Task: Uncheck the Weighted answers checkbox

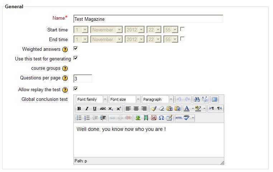Action: pyautogui.click(x=76, y=48)
